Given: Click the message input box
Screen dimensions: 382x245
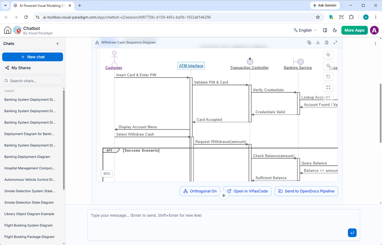Looking at the screenshot, I should pos(223,225).
